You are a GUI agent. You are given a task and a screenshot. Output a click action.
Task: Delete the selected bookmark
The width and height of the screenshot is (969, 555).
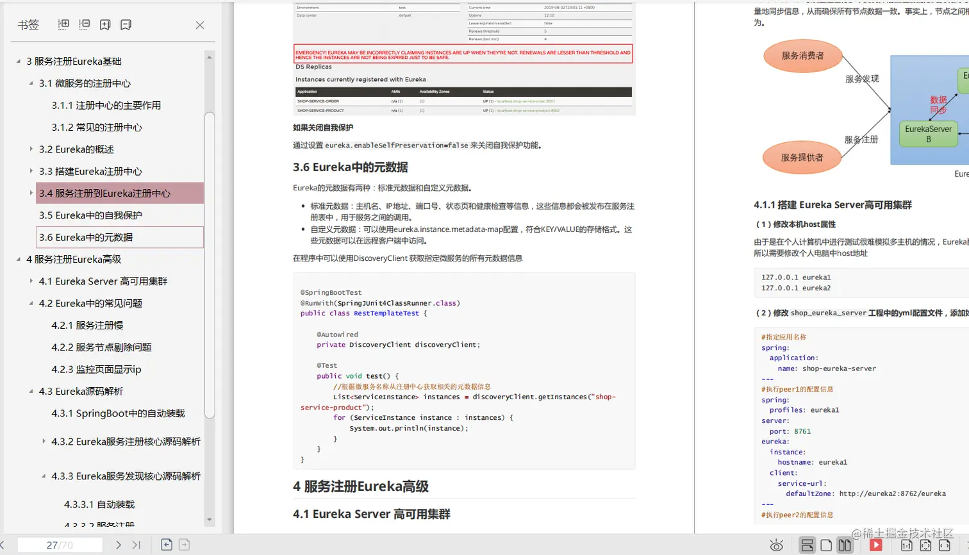[126, 24]
